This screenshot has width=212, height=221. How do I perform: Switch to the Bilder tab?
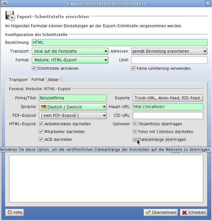pos(54,80)
